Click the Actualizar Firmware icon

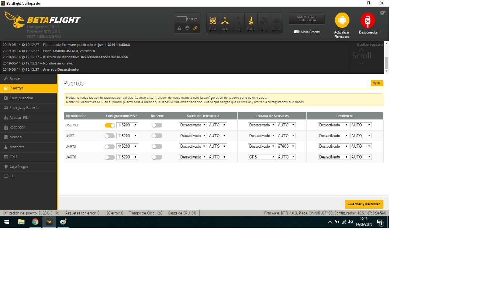tap(342, 21)
